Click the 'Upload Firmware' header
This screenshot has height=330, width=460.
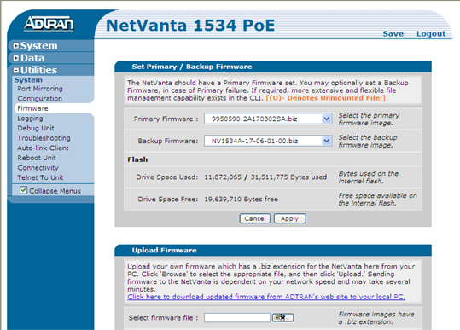coord(164,251)
